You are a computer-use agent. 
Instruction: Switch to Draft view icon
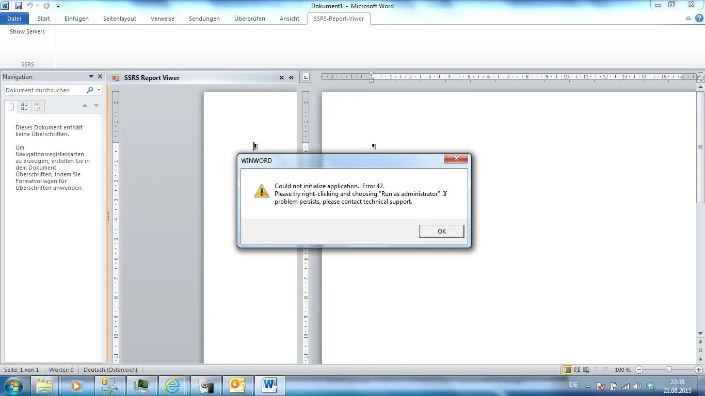605,370
